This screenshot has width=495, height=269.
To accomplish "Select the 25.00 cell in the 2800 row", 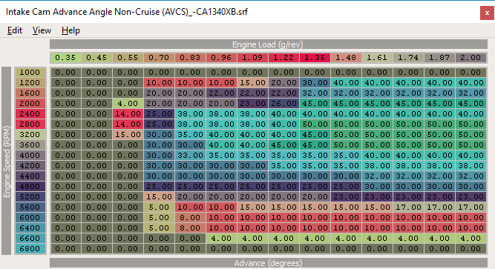I will 159,124.
